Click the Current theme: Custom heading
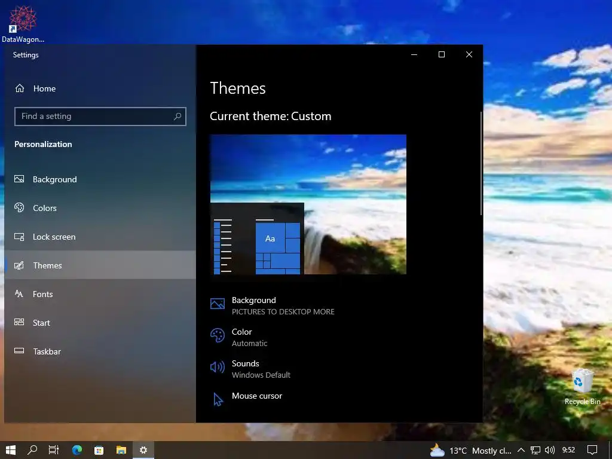 [271, 116]
